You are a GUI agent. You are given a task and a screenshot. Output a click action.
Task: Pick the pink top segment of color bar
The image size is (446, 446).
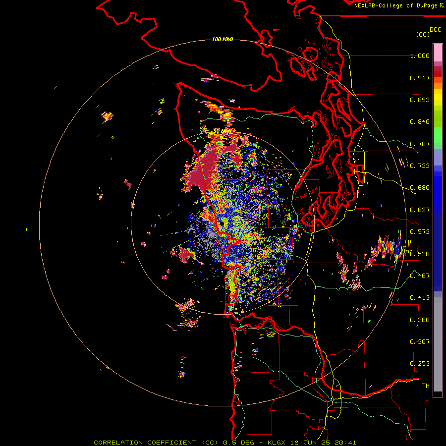coord(438,53)
